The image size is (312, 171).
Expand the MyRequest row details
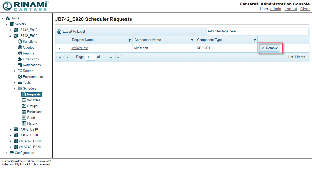(59, 48)
